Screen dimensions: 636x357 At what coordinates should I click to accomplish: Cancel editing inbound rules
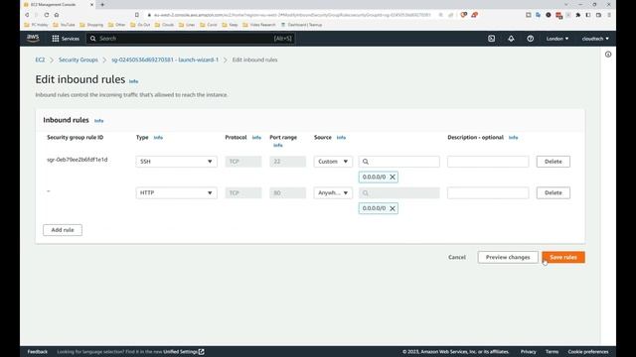tap(457, 258)
